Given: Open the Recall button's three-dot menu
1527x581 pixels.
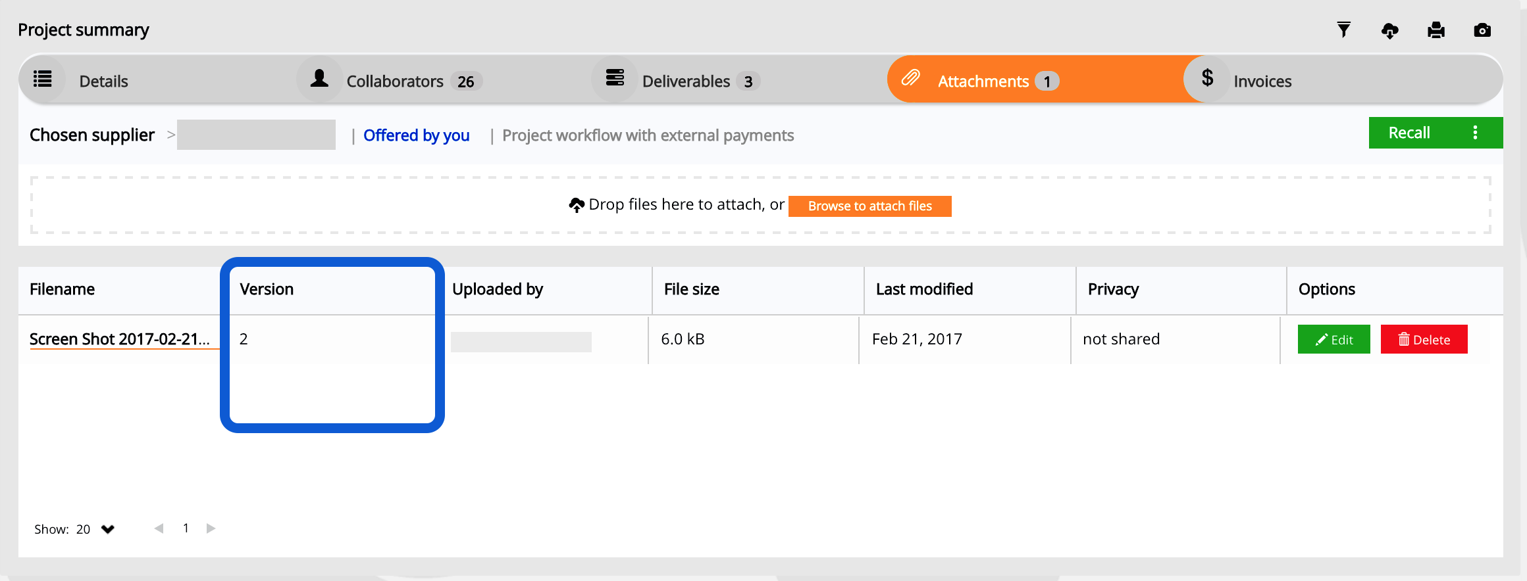Looking at the screenshot, I should 1475,133.
